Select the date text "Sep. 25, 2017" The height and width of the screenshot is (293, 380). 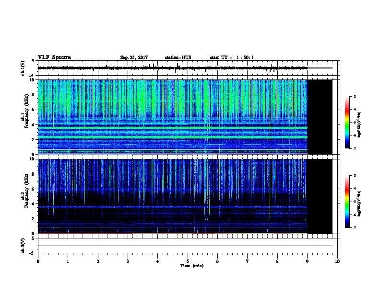click(134, 57)
